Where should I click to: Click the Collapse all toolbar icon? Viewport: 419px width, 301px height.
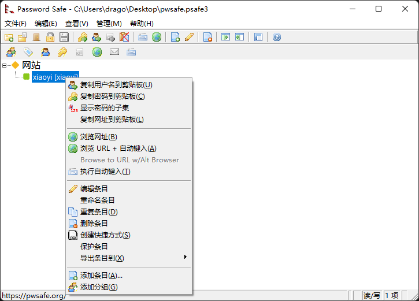click(240, 37)
